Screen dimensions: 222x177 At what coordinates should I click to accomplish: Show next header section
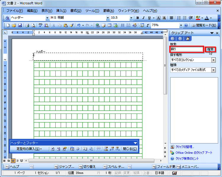click(x=118, y=149)
